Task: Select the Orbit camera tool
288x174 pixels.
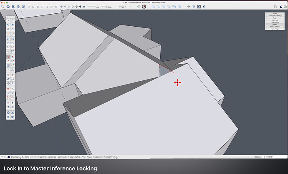Action: [8, 89]
